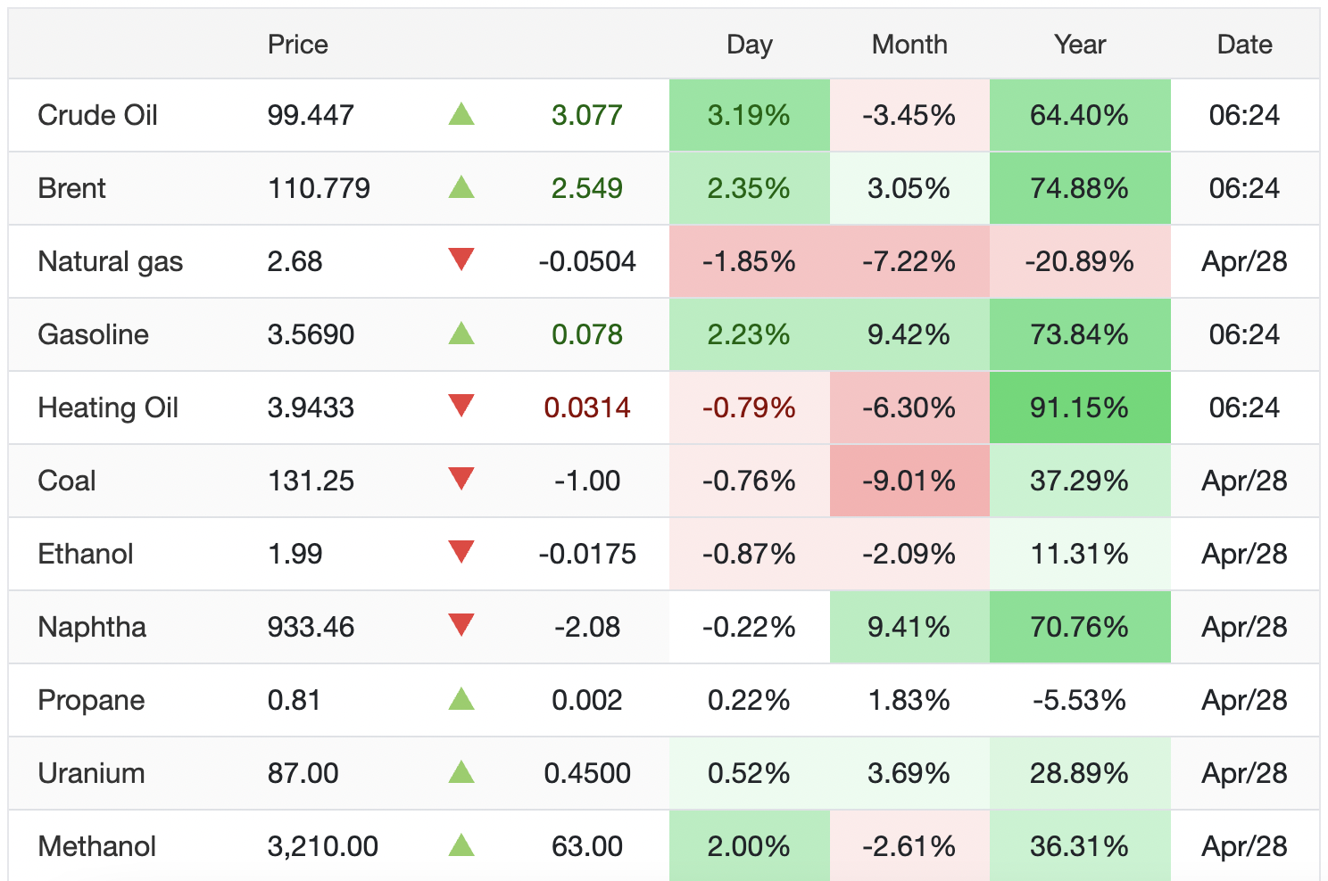Click Heating Oil's 91.15% yearly change cell
The width and height of the screenshot is (1328, 881).
click(x=1079, y=408)
